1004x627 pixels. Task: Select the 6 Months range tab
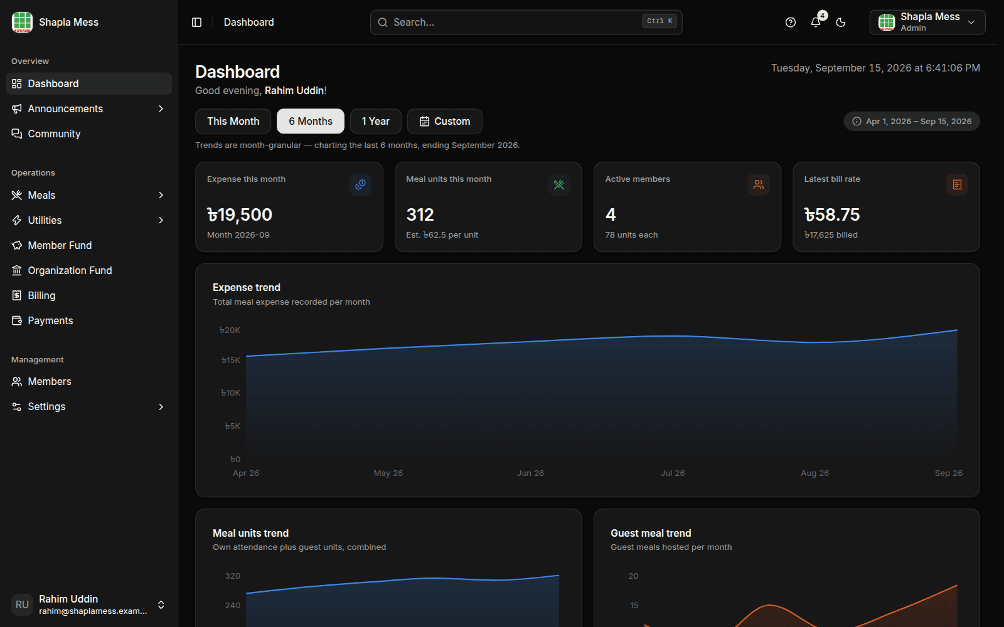point(311,121)
